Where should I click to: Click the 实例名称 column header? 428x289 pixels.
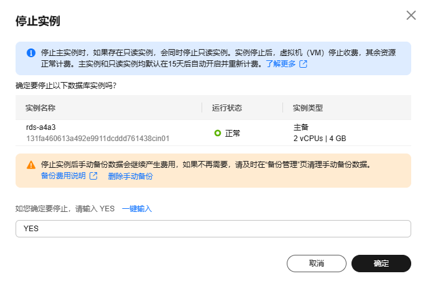[x=40, y=108]
